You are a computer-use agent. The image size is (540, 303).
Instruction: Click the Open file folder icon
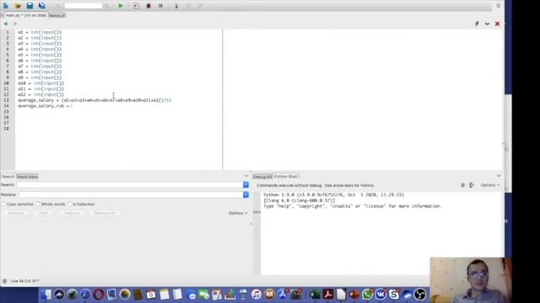[x=18, y=6]
